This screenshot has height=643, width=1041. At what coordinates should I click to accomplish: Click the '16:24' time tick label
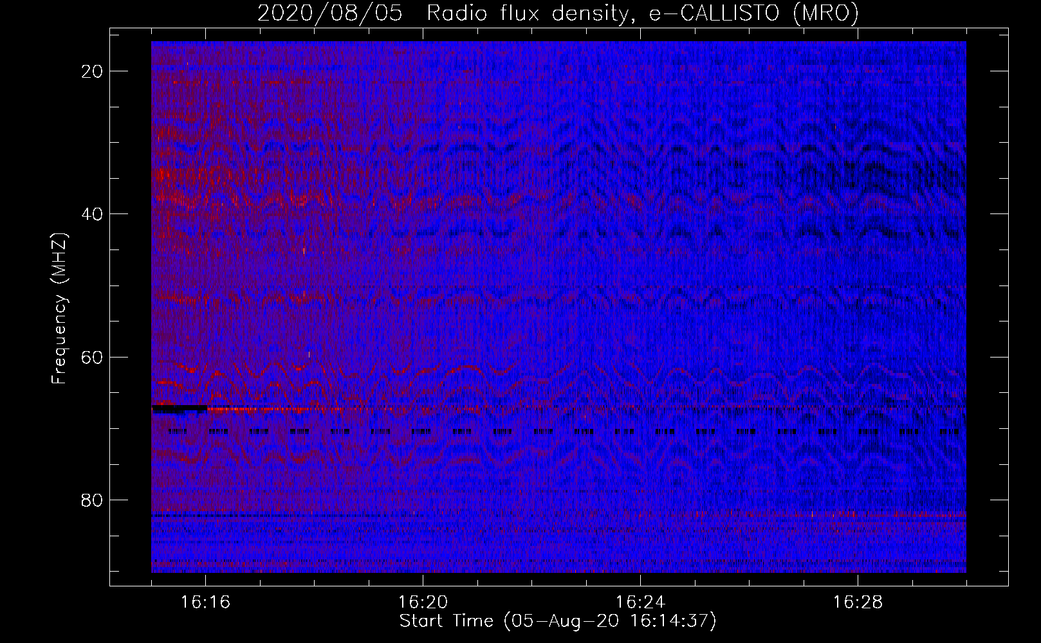(641, 602)
